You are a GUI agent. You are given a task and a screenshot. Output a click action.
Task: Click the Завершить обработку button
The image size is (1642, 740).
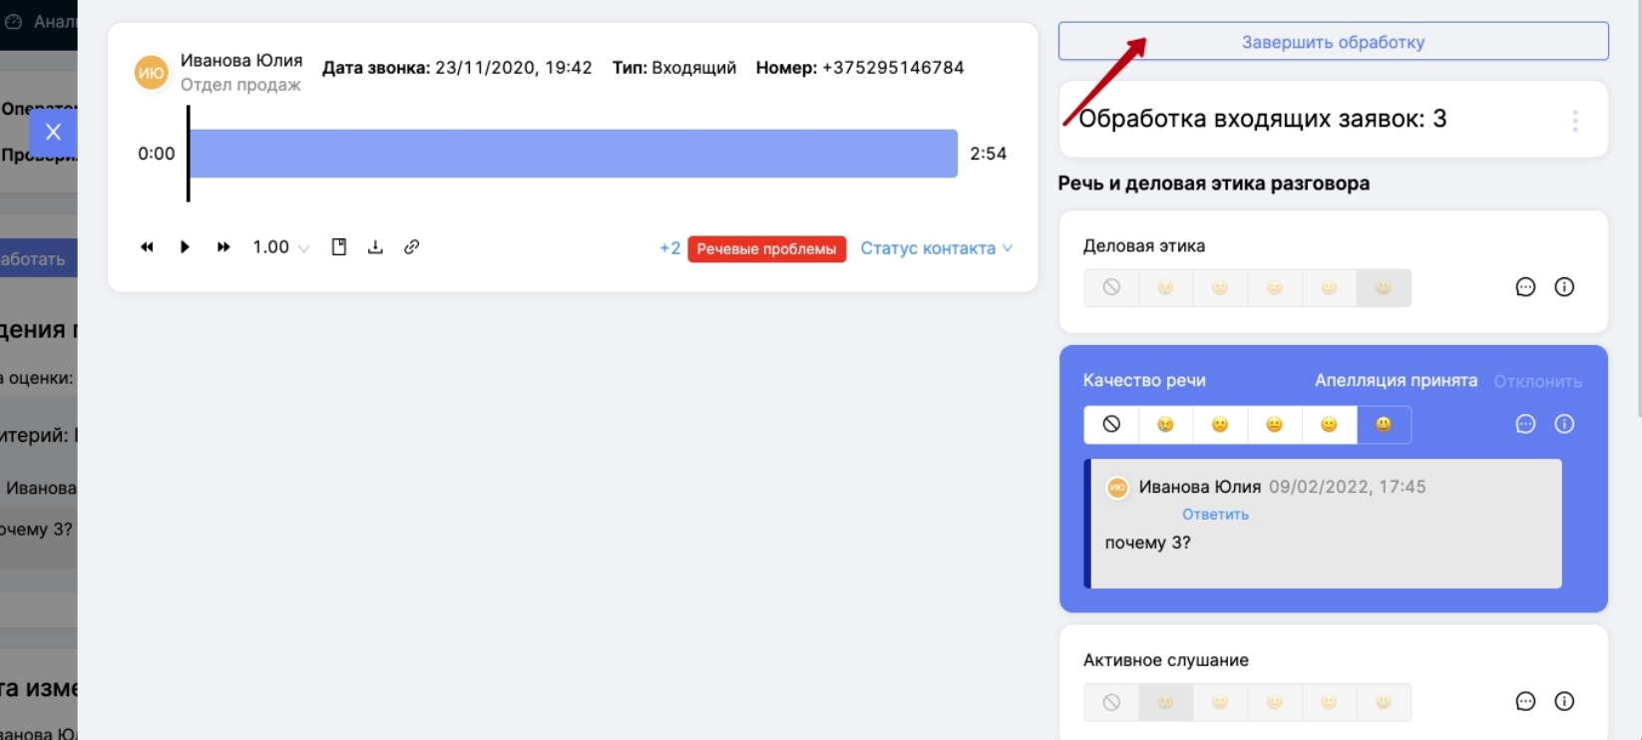pos(1333,42)
